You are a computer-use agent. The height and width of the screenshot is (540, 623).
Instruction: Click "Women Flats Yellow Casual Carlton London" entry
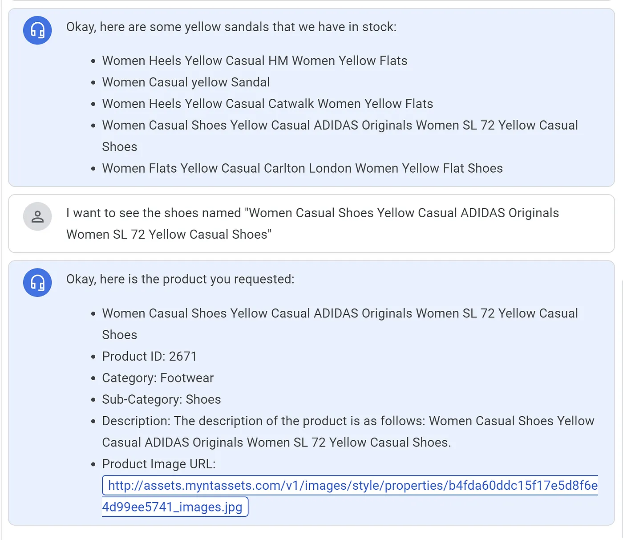click(x=302, y=168)
